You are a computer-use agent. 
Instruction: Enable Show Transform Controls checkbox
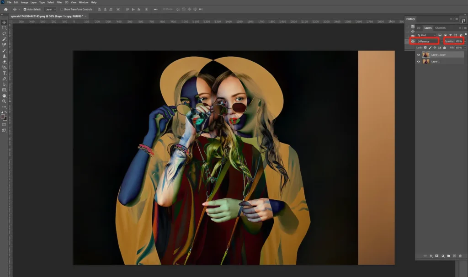tap(62, 9)
